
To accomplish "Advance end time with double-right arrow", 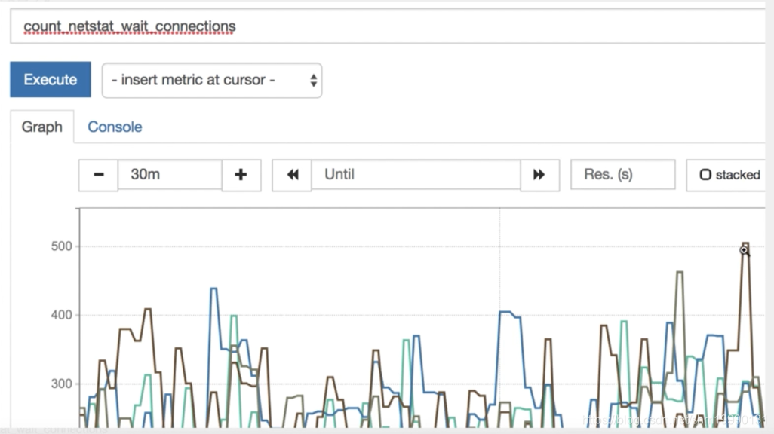I will point(539,175).
